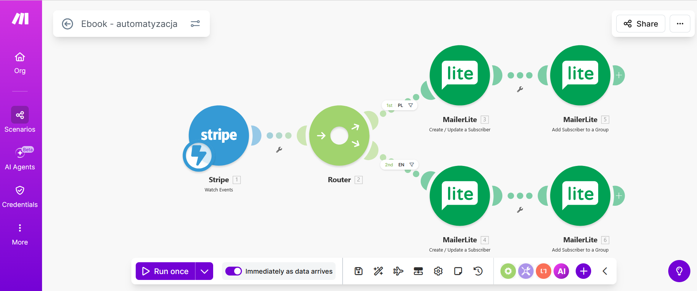Click the purple plus to add favorites
Screen dimensions: 697x291
(583, 271)
